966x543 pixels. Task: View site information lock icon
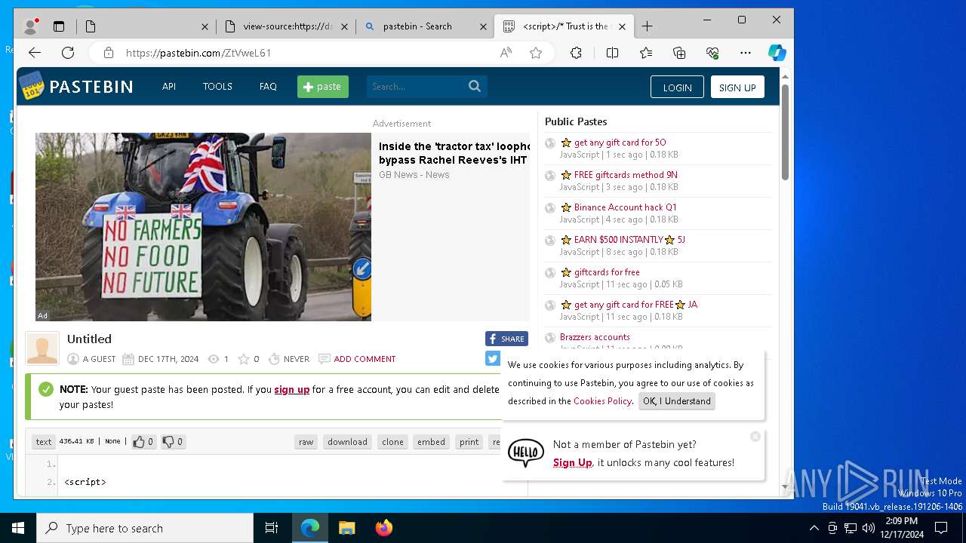(109, 53)
